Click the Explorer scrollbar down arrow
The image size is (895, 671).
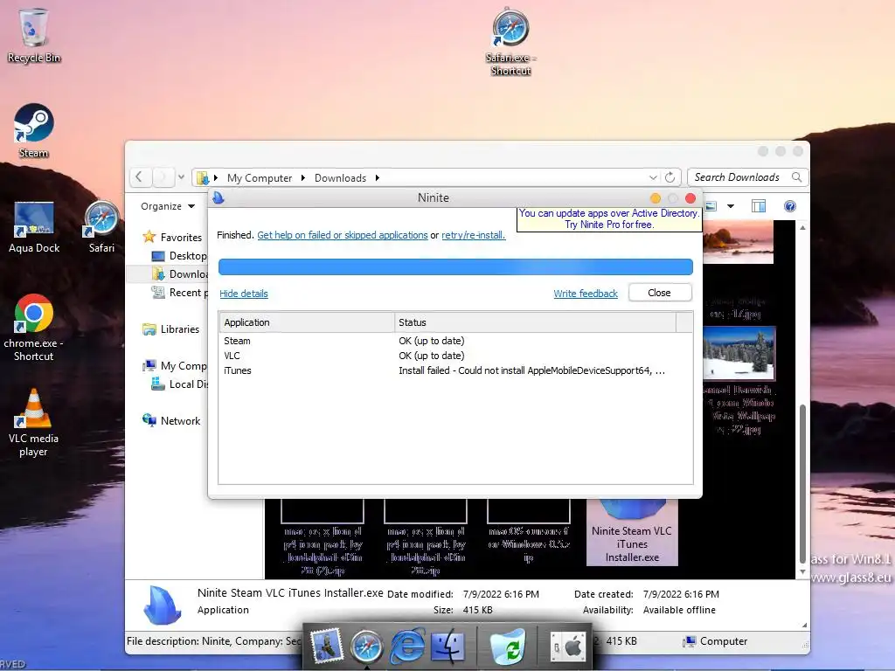point(802,571)
